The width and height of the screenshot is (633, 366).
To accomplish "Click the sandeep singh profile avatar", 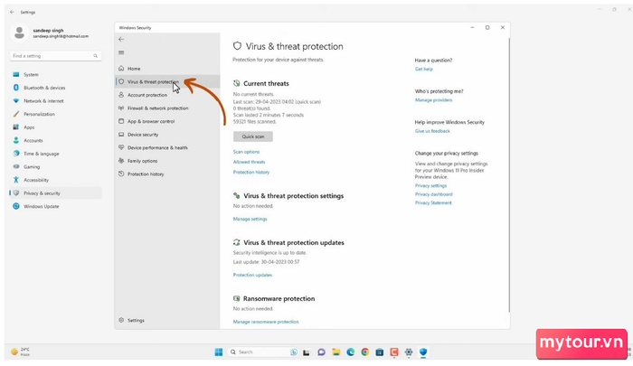I will click(x=19, y=33).
